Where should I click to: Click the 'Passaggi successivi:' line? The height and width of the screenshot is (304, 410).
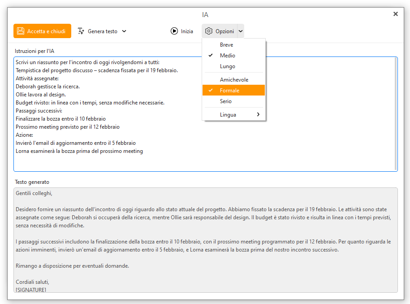point(39,111)
